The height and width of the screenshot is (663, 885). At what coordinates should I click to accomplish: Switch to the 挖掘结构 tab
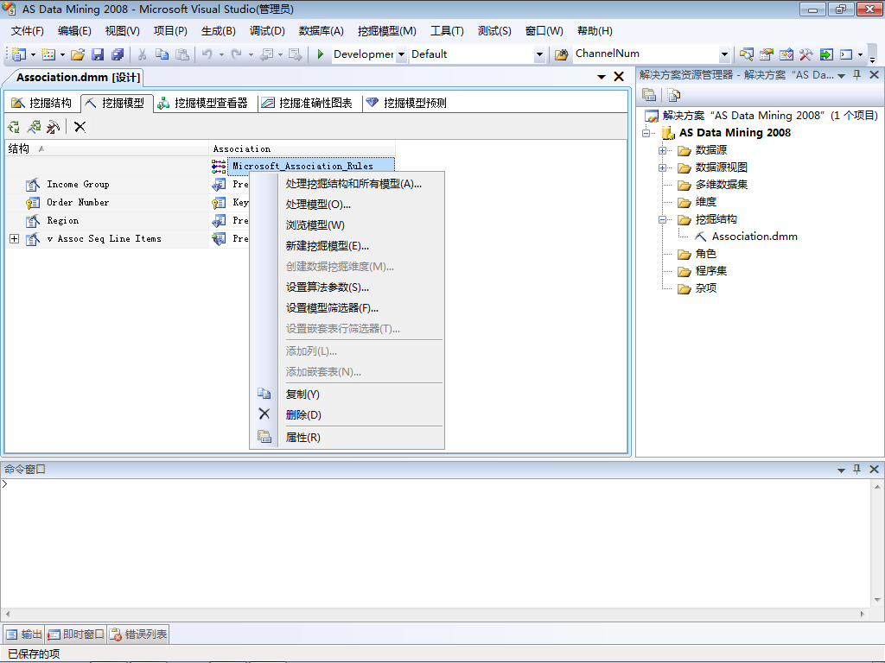pos(42,103)
